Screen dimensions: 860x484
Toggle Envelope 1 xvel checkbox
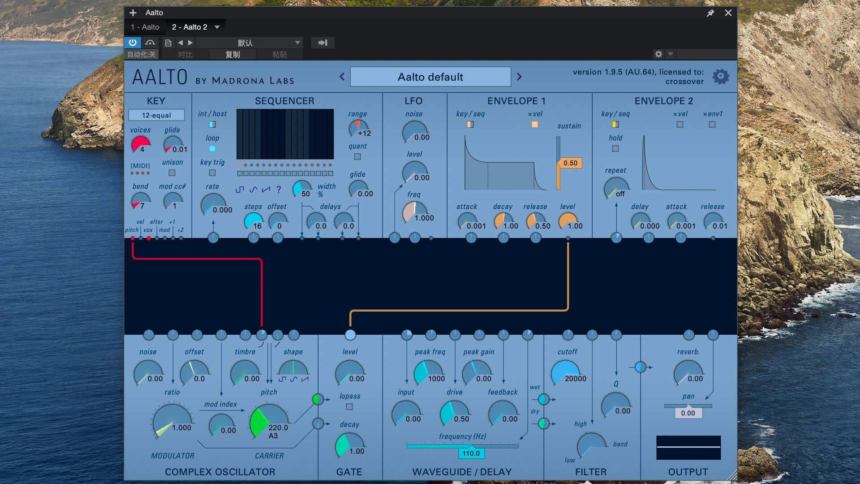(535, 125)
